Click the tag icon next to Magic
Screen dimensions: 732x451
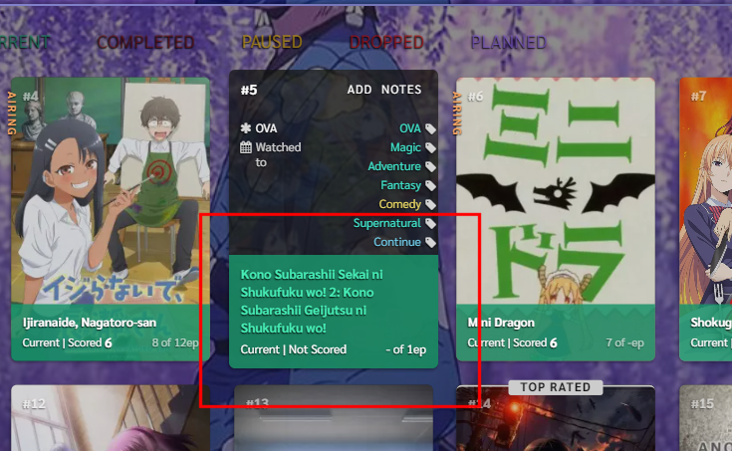coord(430,148)
